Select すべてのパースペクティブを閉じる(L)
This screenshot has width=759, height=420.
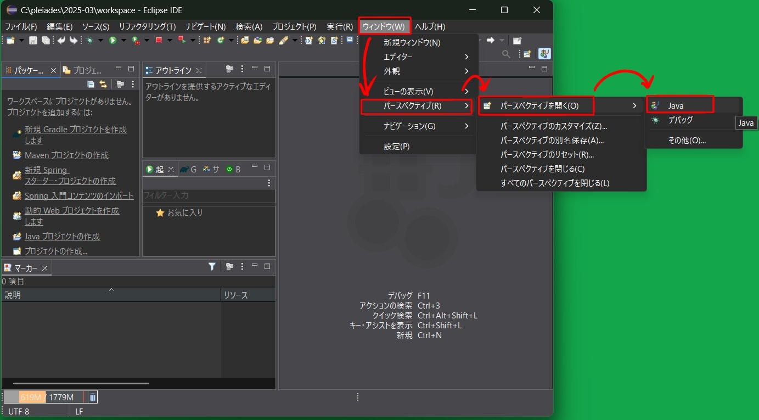(x=561, y=183)
